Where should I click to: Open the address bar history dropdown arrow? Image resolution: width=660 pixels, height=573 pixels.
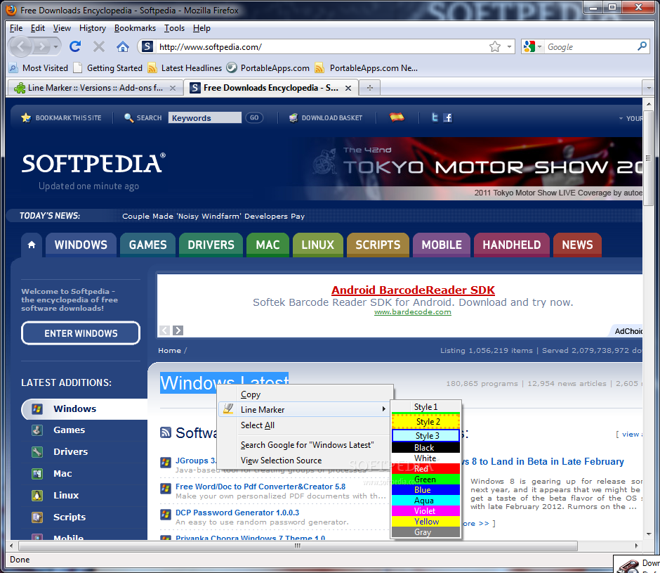(x=509, y=47)
